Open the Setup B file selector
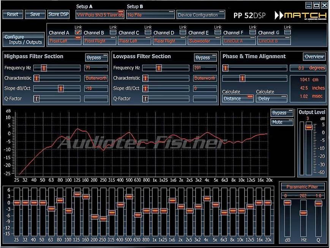This screenshot has height=248, width=330. click(x=150, y=14)
